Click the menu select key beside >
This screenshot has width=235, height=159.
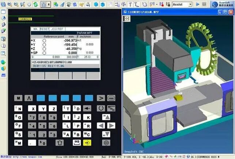(x=111, y=98)
